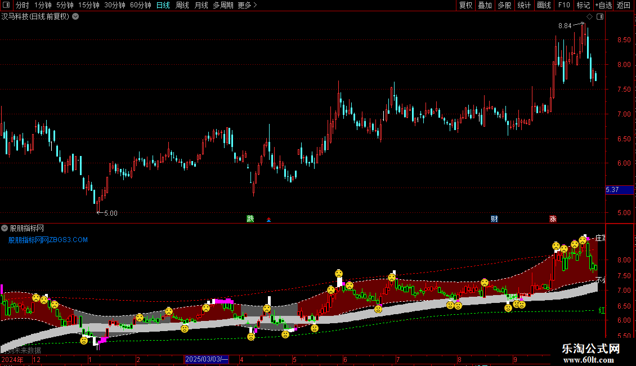Open the dropdown beside 汉马科技 title
This screenshot has width=636, height=366.
(75, 17)
